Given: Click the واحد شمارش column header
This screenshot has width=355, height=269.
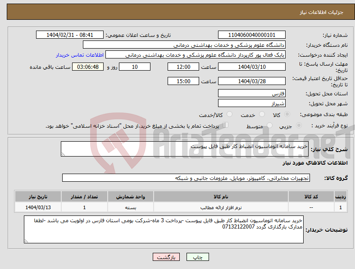Looking at the screenshot, I should tap(131, 197).
